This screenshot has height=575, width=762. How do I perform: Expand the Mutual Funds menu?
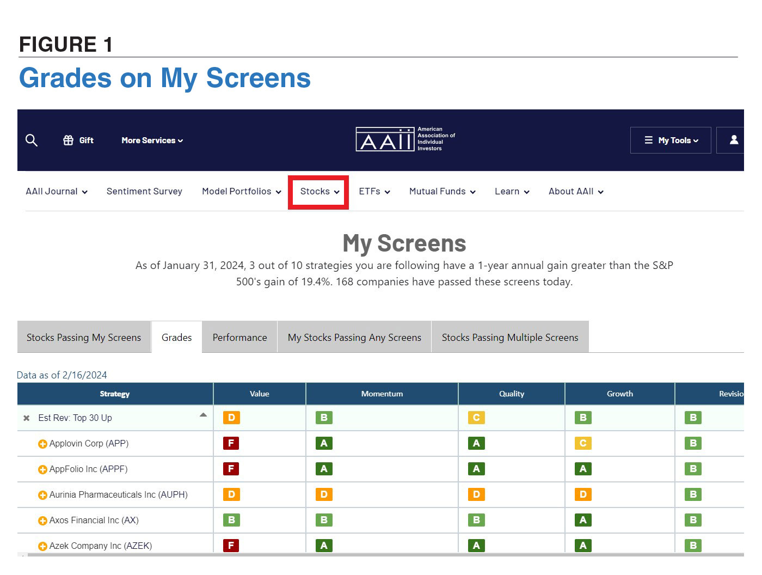pos(443,192)
